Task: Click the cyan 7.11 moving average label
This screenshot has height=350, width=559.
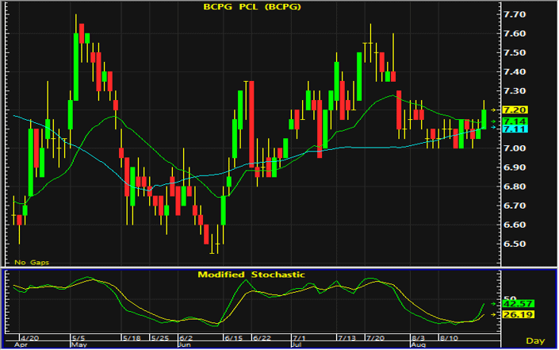Action: point(515,129)
